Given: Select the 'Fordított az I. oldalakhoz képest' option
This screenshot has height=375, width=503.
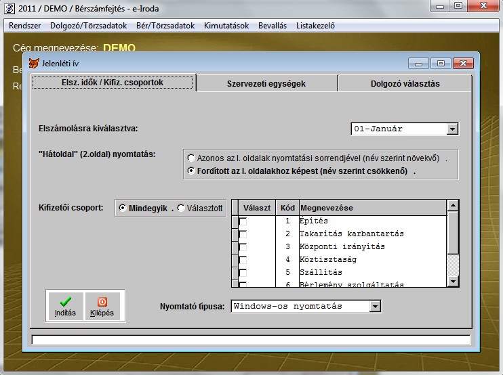Looking at the screenshot, I should coord(191,171).
